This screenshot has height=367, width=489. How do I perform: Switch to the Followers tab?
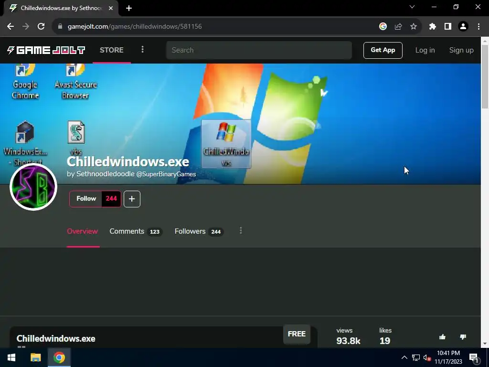pos(199,231)
